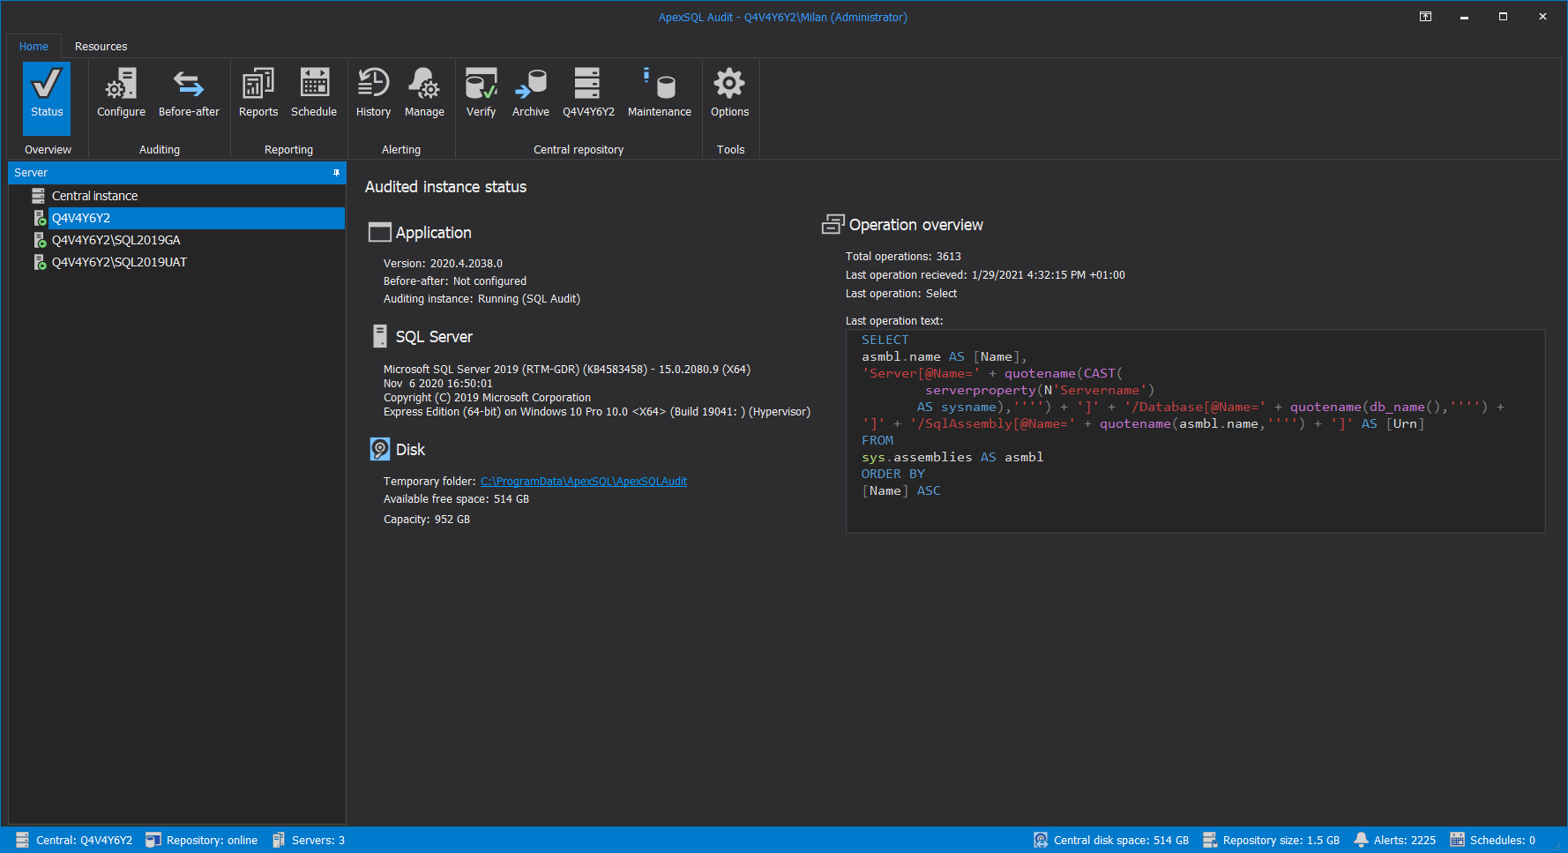1568x853 pixels.
Task: Open the Options tool
Action: click(x=729, y=93)
